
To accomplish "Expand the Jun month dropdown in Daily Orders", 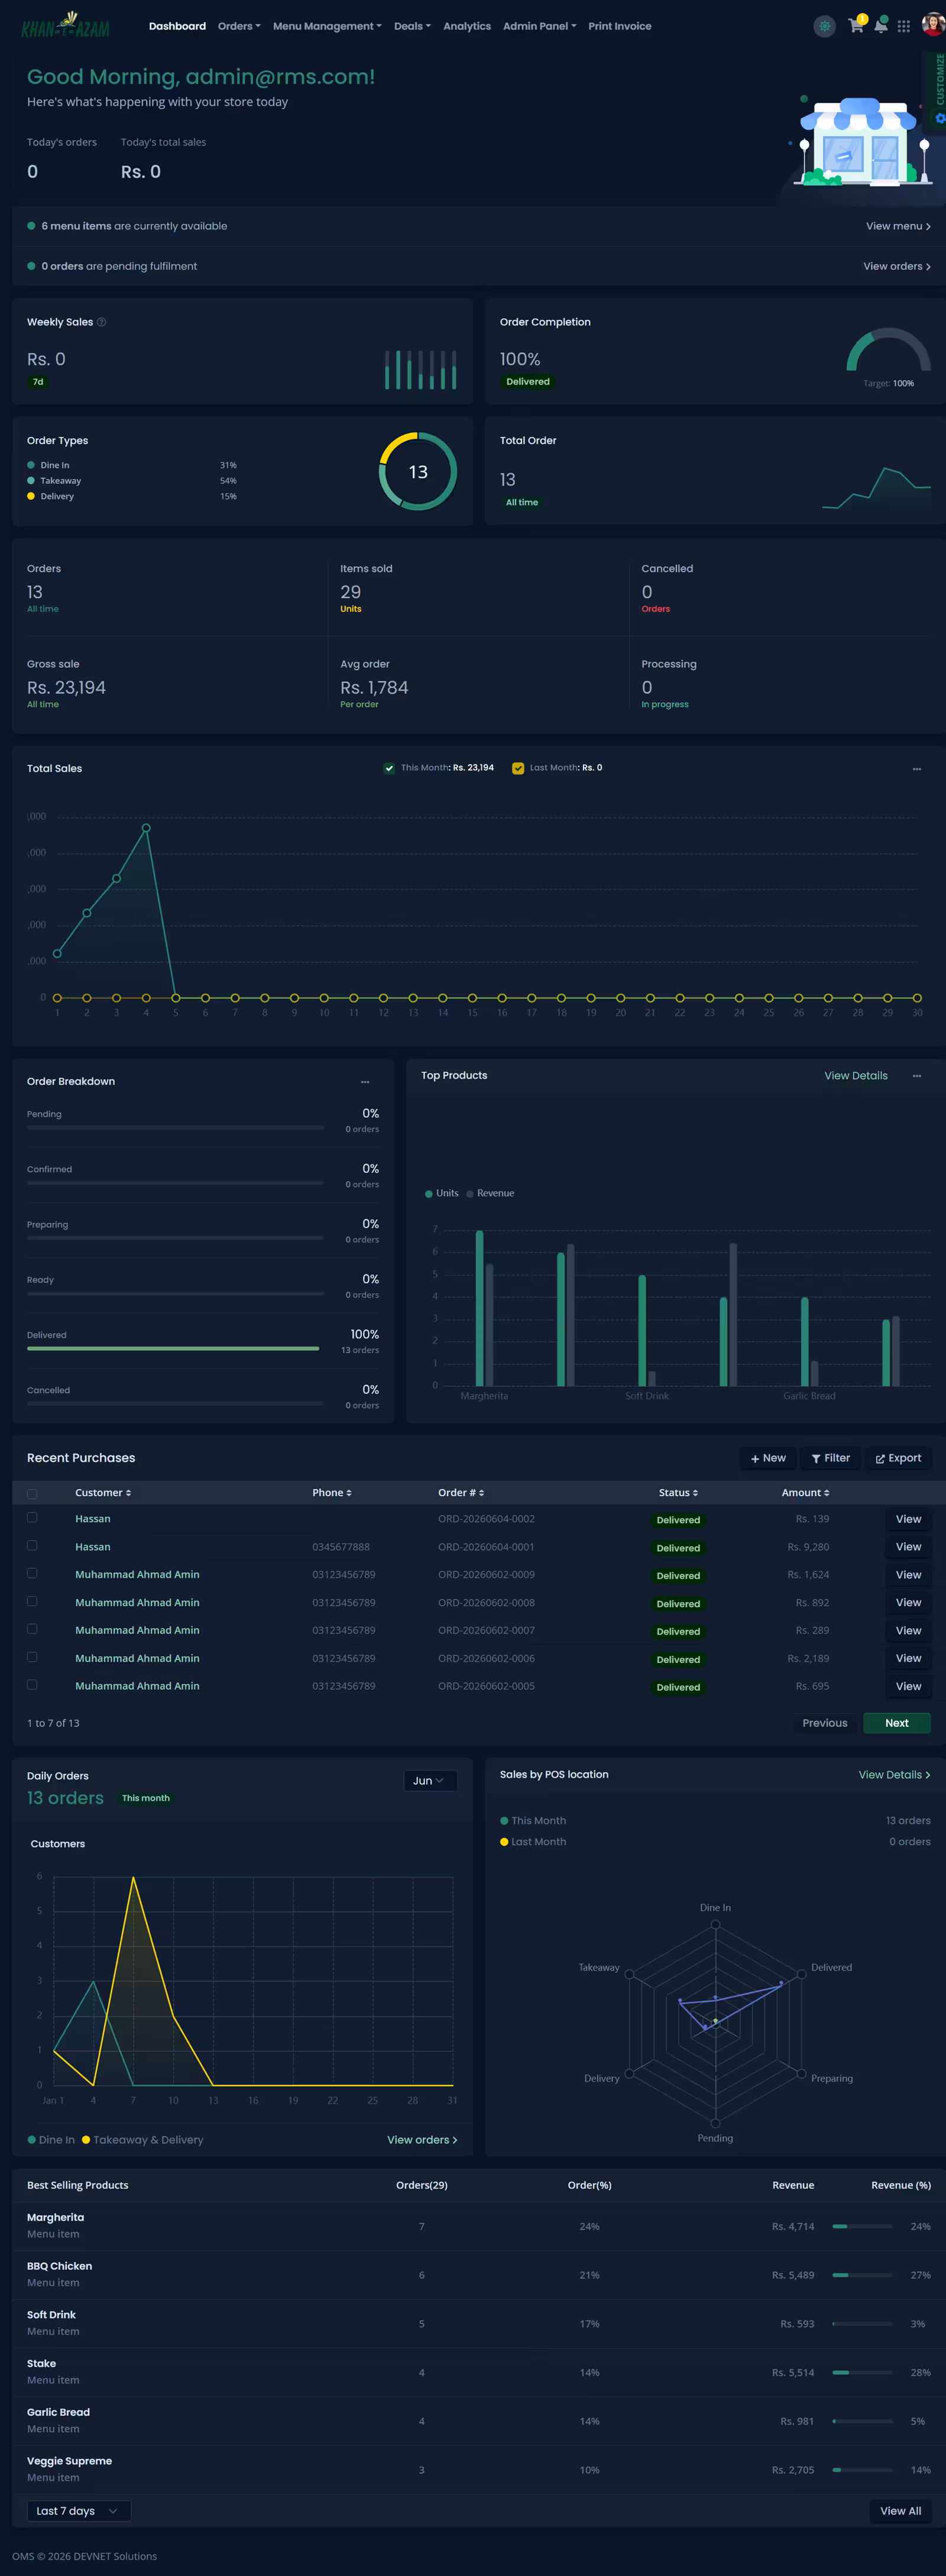I will point(430,1780).
